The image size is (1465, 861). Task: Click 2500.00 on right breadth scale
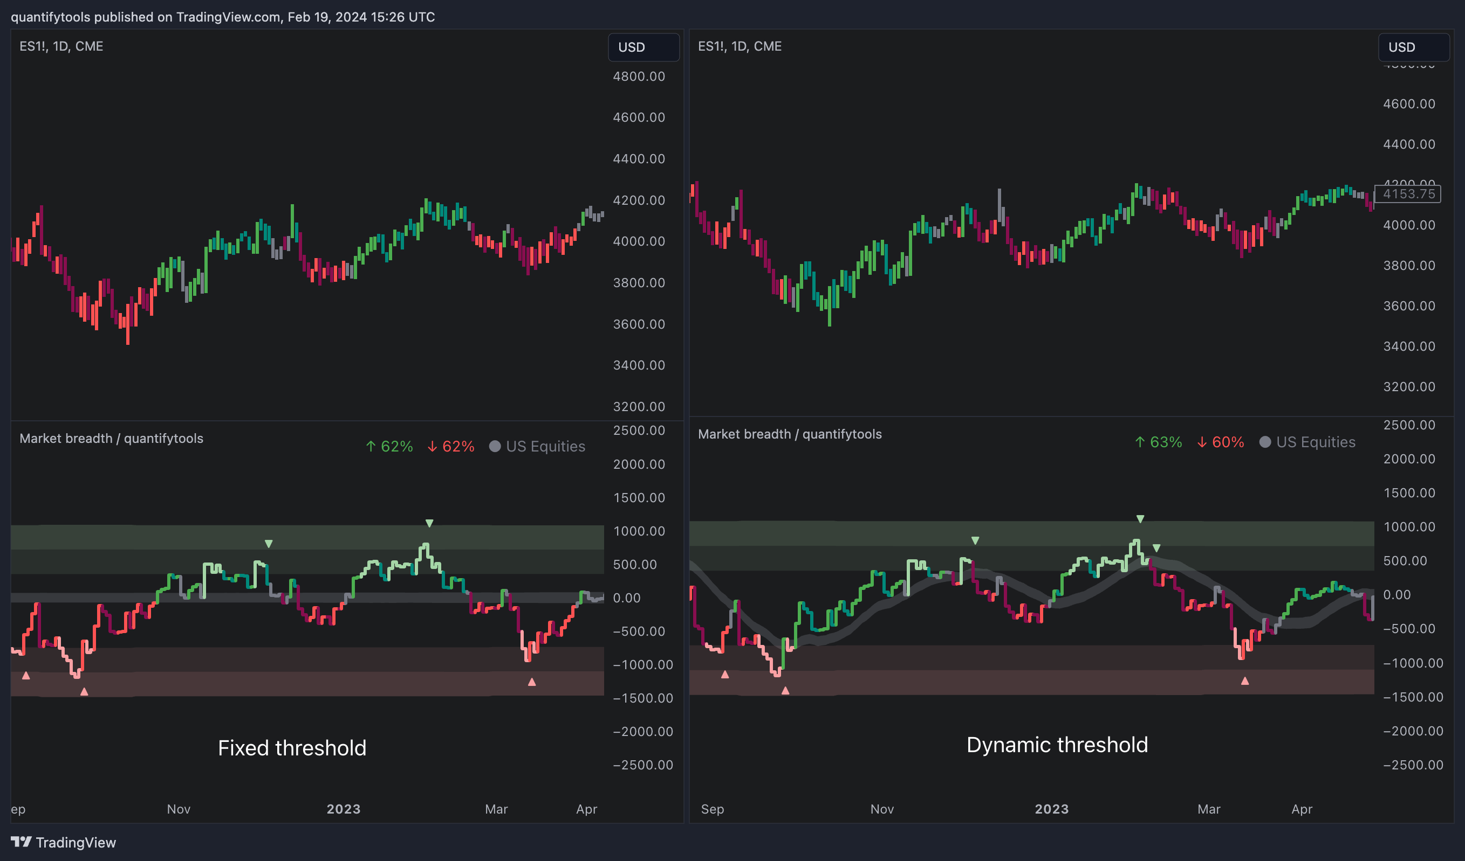[x=1409, y=425]
